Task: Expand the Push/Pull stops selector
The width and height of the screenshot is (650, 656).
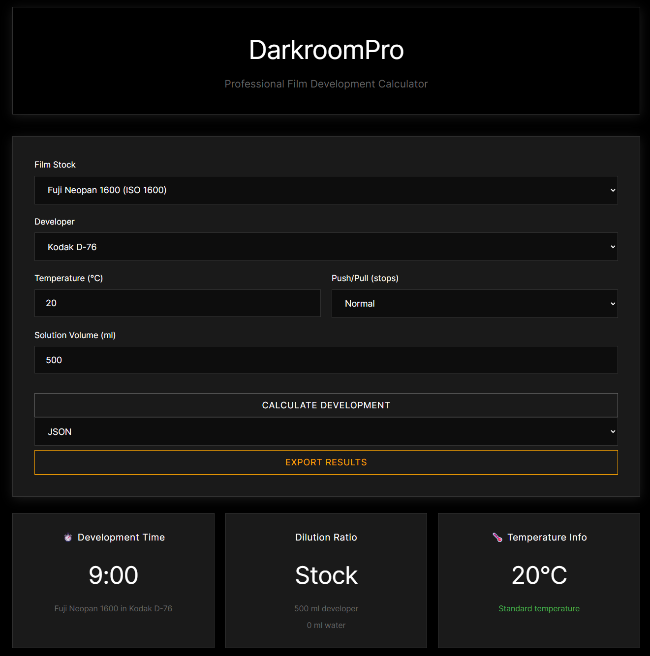Action: 474,304
